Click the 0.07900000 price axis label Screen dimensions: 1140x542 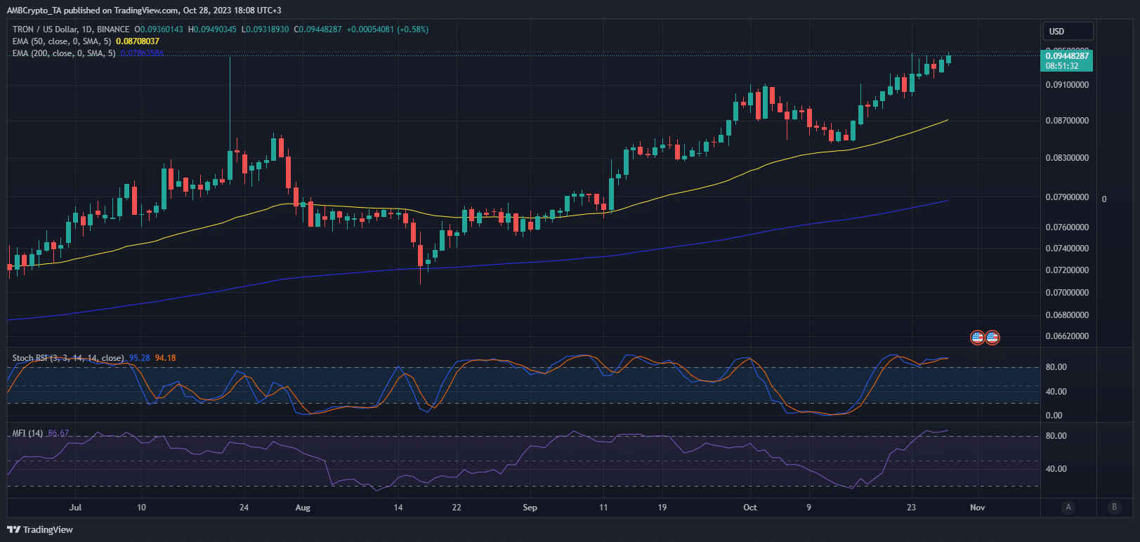point(1067,197)
